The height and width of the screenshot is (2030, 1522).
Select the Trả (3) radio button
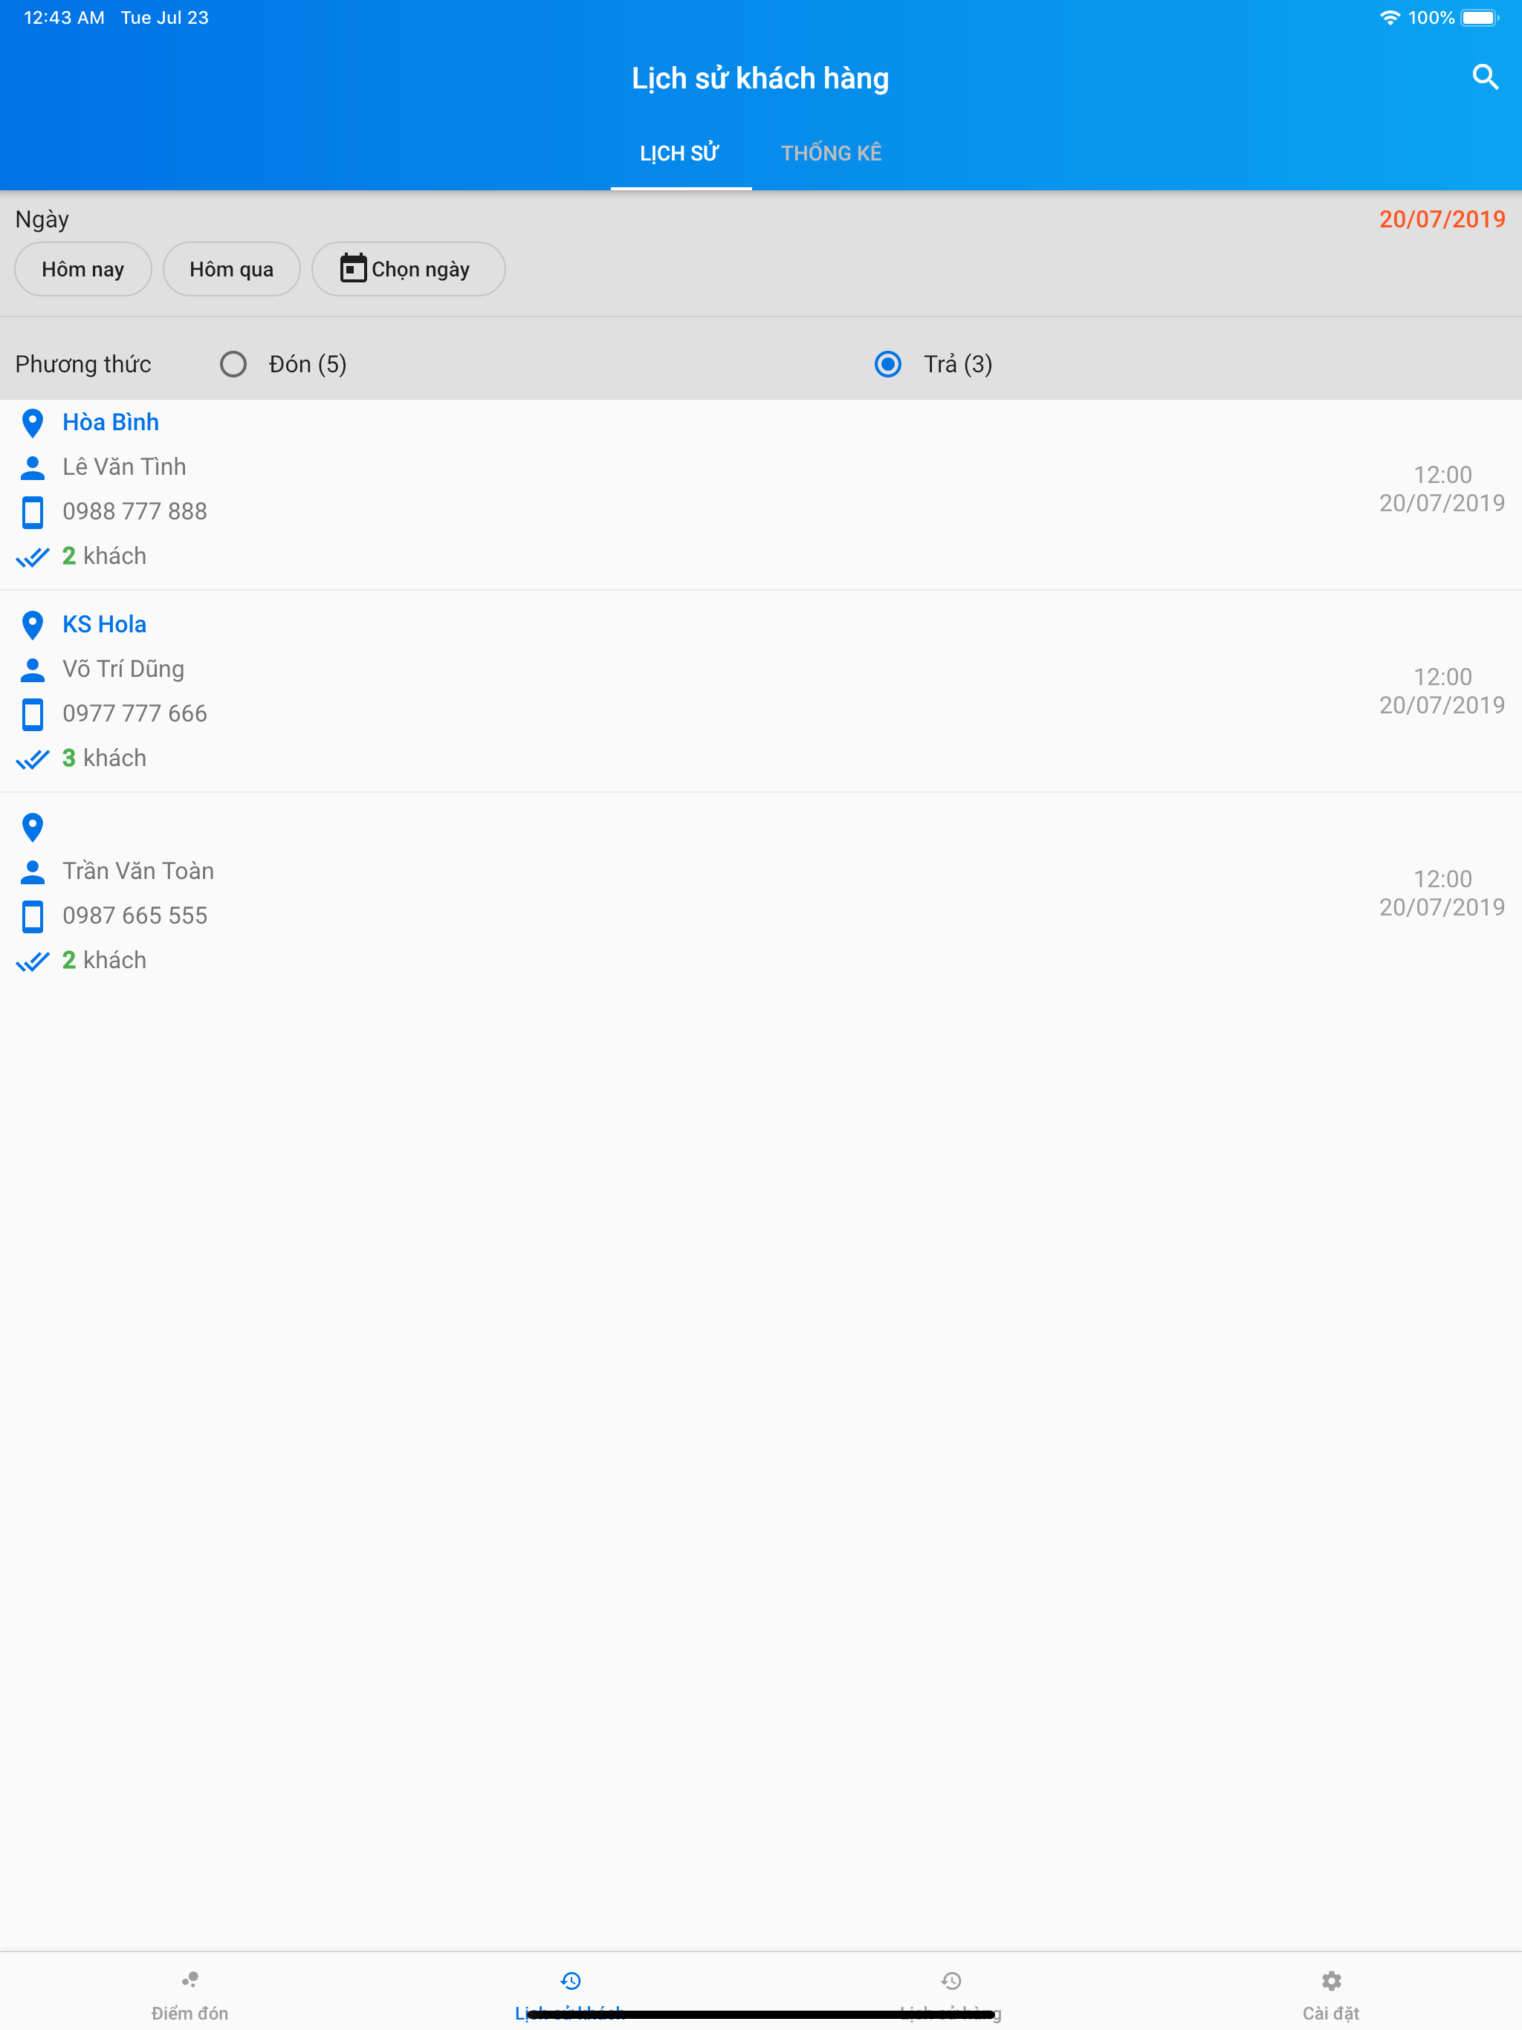tap(887, 364)
